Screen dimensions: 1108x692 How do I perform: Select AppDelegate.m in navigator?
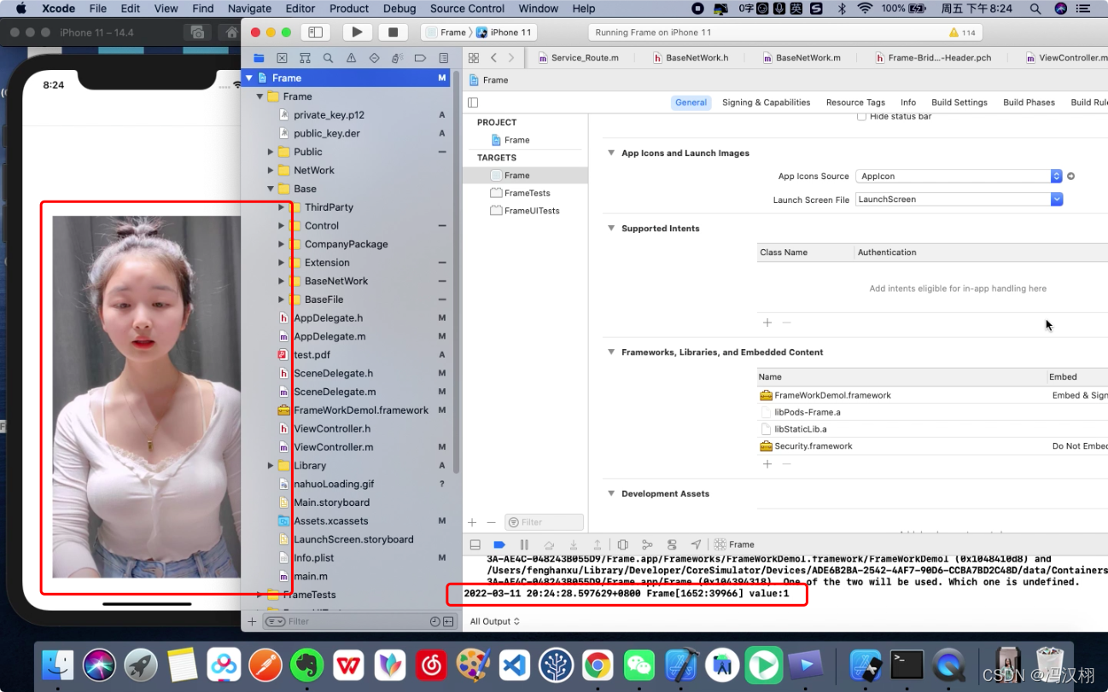(x=329, y=336)
